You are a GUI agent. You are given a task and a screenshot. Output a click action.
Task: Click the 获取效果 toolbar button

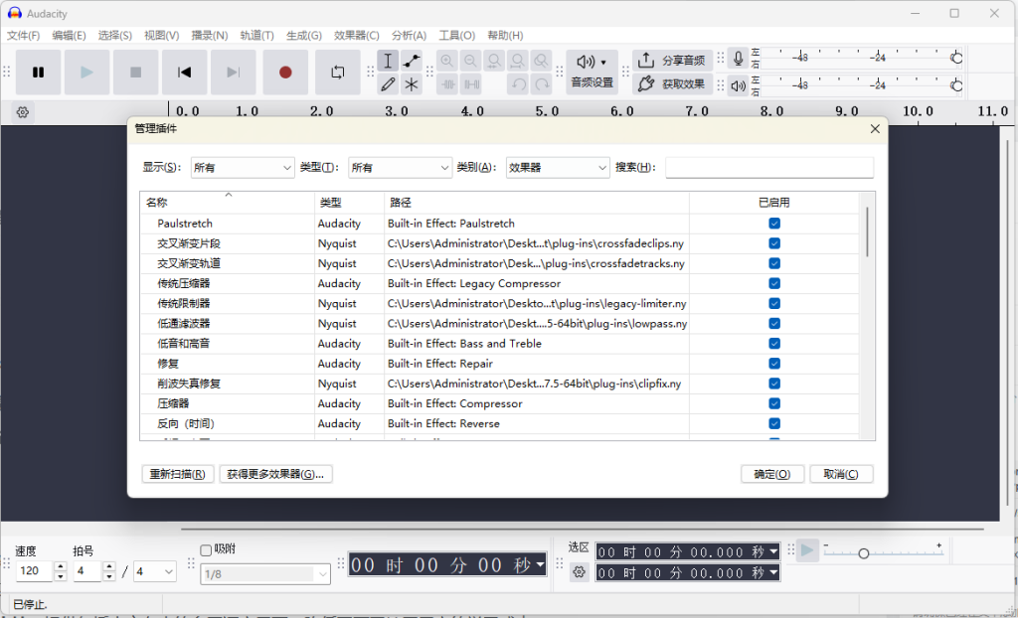[673, 84]
